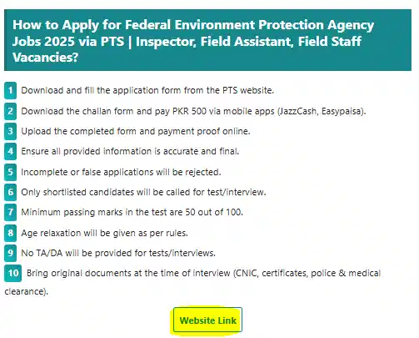Click the number 9 step badge
Image resolution: width=419 pixels, height=338 pixels.
(x=10, y=253)
